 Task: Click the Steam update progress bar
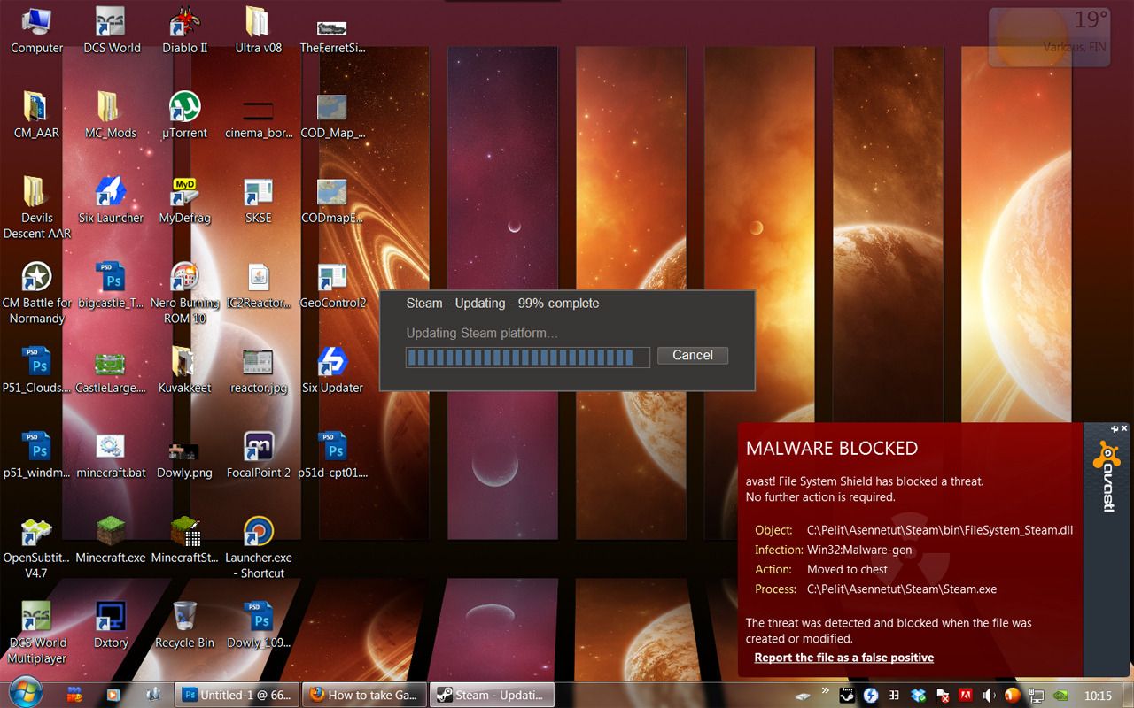528,357
